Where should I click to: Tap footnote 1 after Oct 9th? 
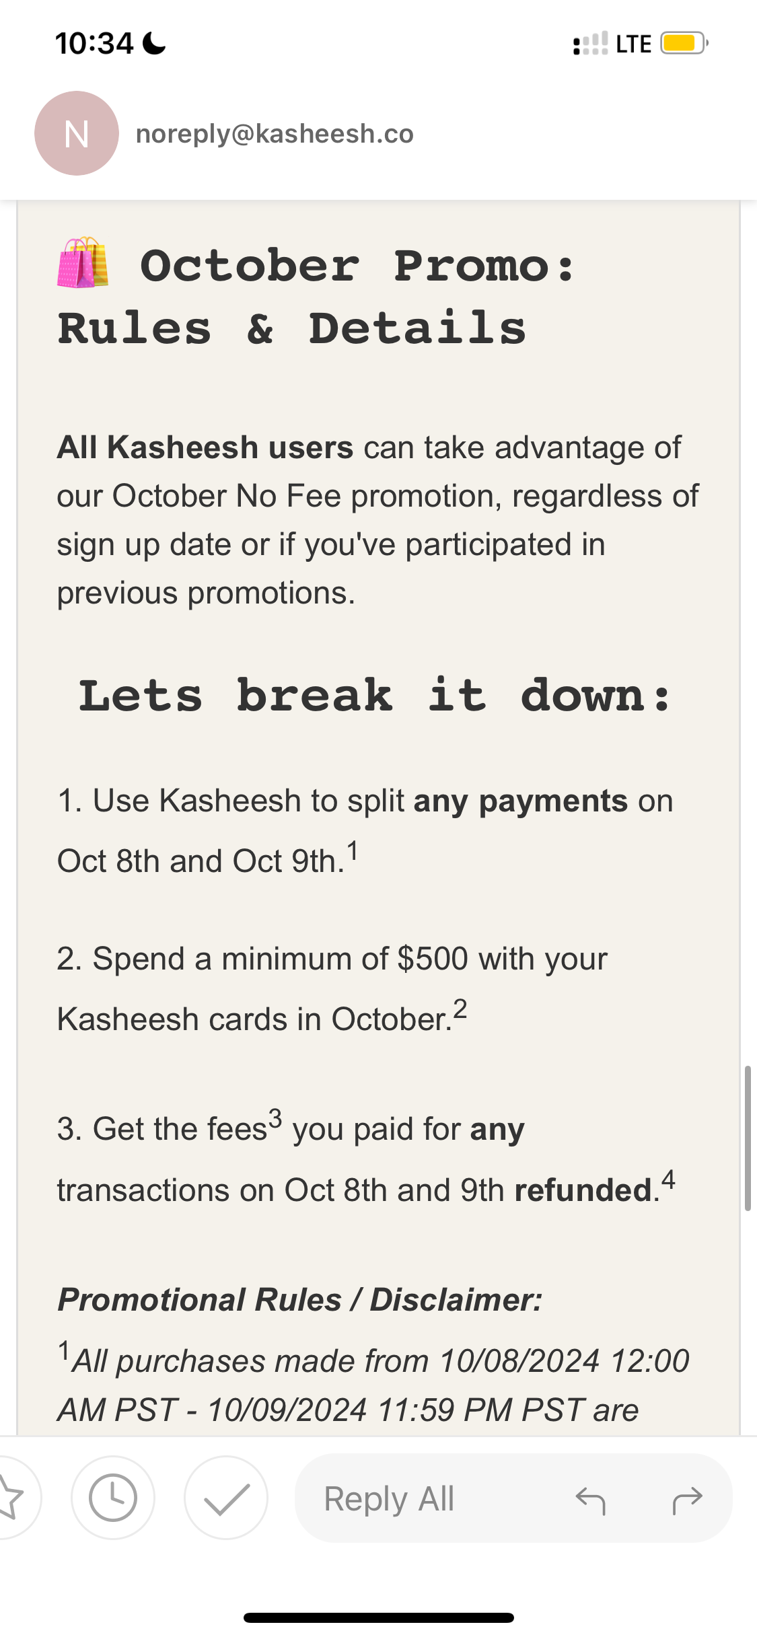coord(353,851)
